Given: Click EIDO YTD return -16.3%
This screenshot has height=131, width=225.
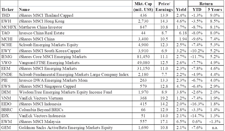Looking at the screenshot, I should (x=197, y=104).
